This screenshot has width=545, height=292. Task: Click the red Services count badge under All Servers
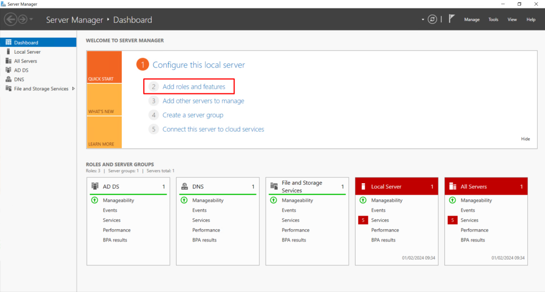tap(452, 220)
